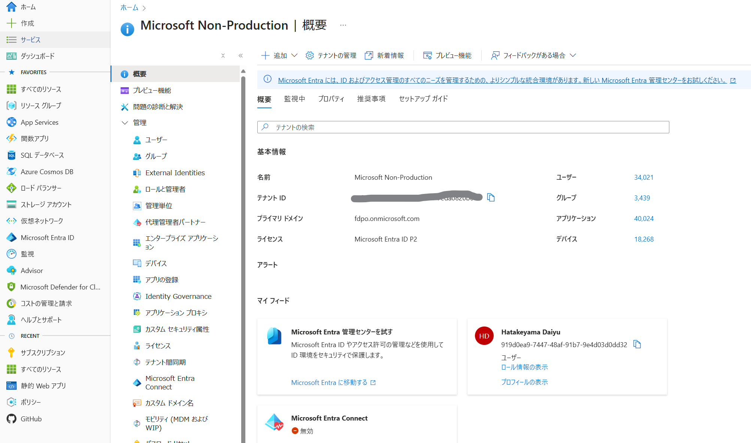This screenshot has height=443, width=751.
Task: Collapse the 管理 section
Action: [125, 122]
